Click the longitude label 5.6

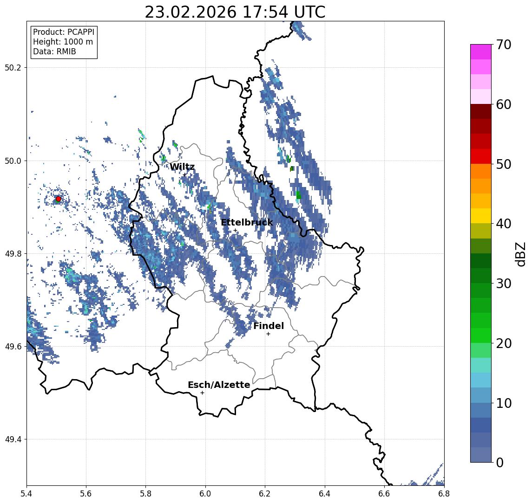pos(86,494)
